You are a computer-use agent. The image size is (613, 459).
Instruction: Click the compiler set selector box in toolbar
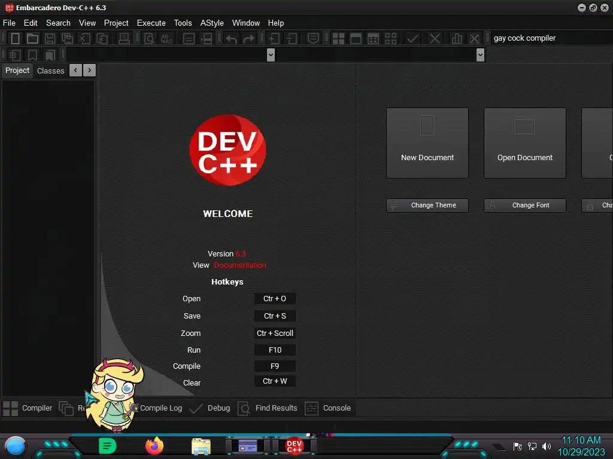coord(551,38)
